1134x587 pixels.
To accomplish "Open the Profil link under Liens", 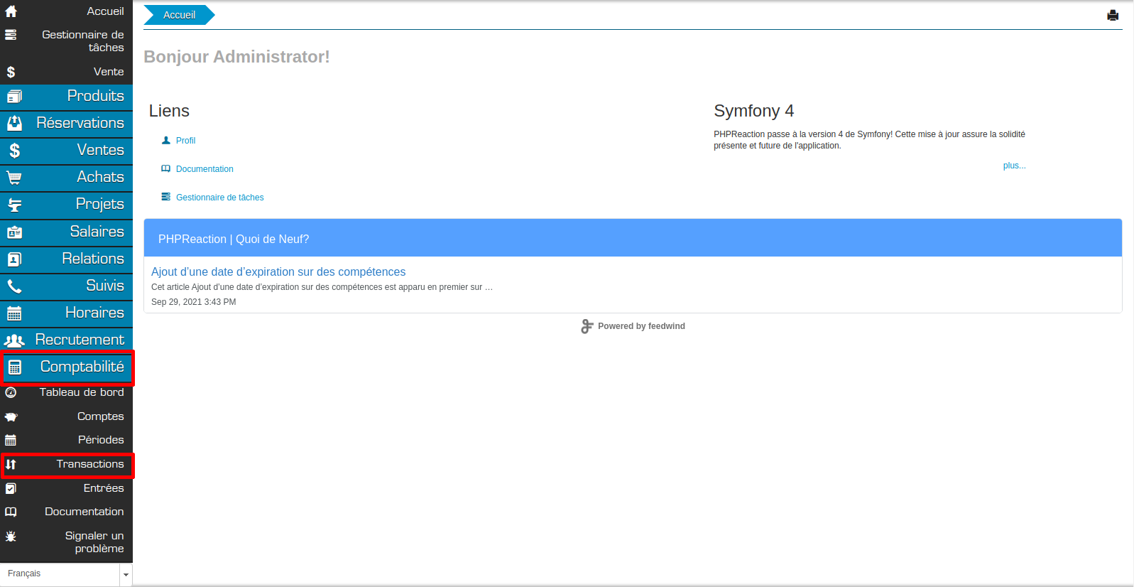I will click(x=185, y=141).
